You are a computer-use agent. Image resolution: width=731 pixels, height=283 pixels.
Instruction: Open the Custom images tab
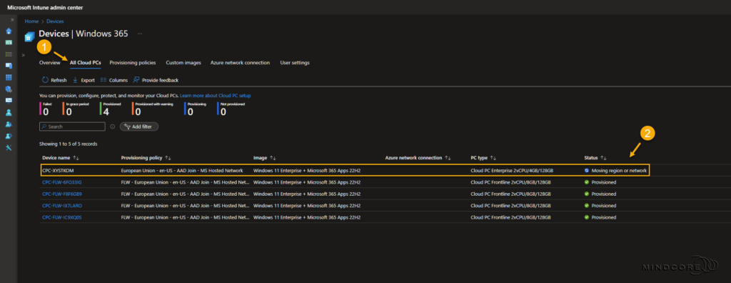coord(183,63)
